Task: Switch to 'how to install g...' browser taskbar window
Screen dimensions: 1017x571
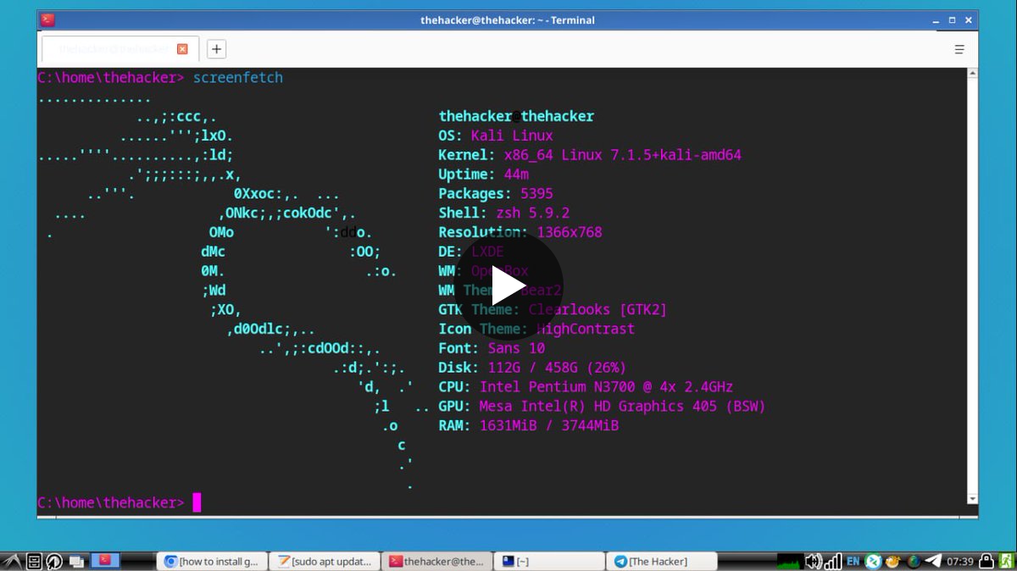Action: pyautogui.click(x=212, y=561)
